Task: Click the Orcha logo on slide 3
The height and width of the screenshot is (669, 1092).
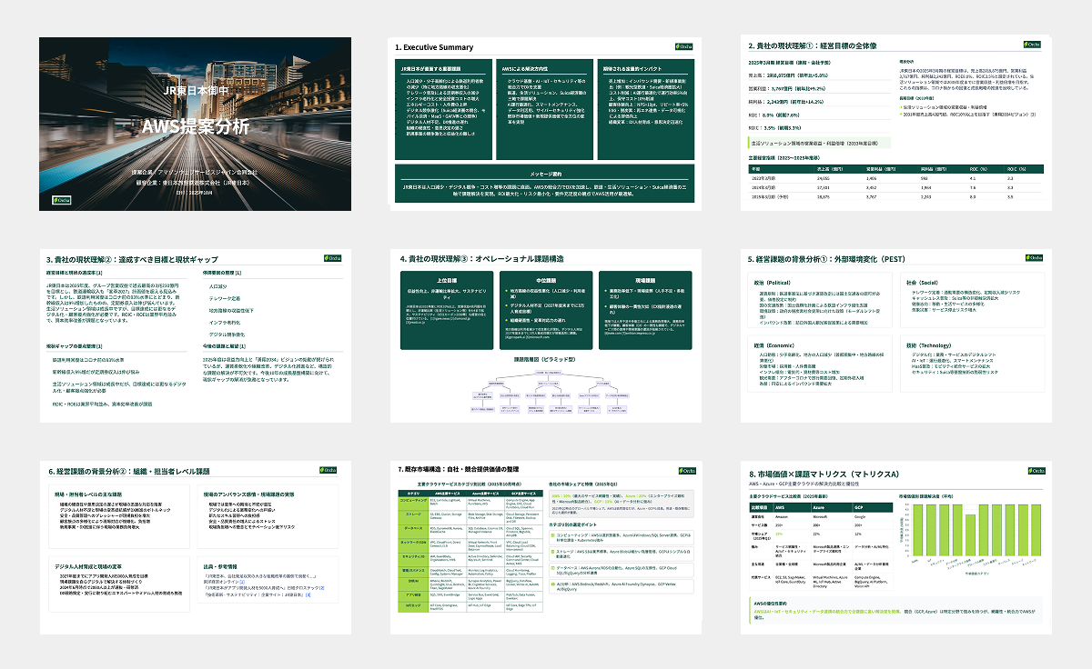Action: click(x=331, y=256)
